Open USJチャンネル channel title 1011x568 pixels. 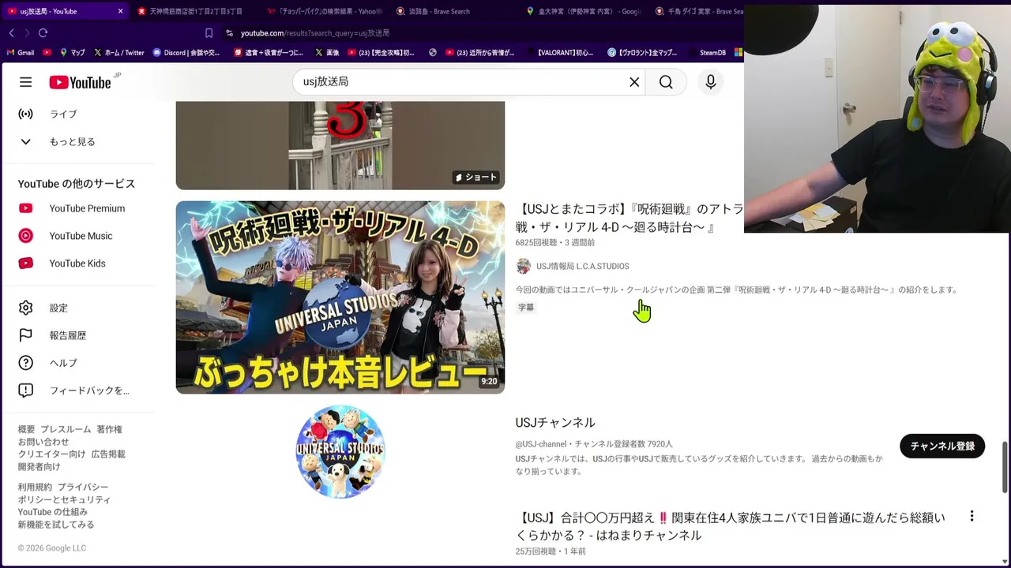pos(555,423)
